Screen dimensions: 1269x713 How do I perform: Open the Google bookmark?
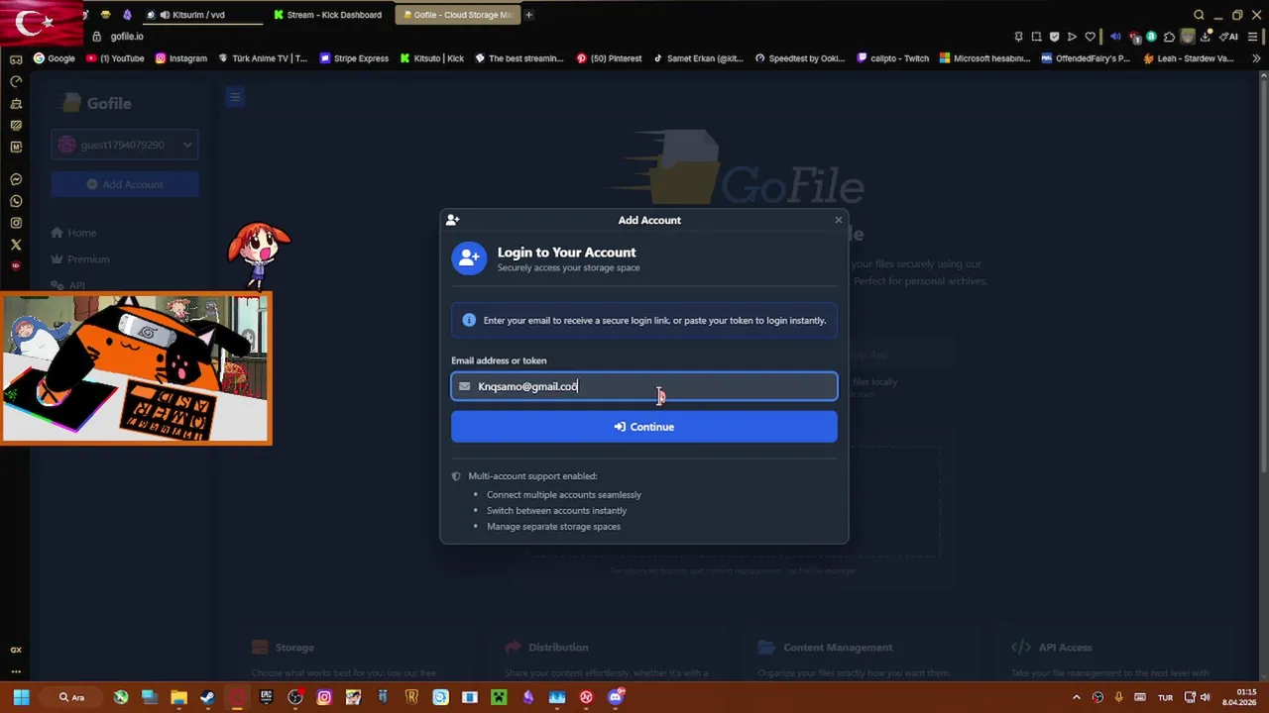55,58
